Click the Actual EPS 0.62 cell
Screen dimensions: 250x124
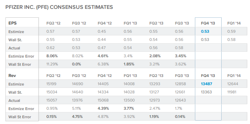50,48
